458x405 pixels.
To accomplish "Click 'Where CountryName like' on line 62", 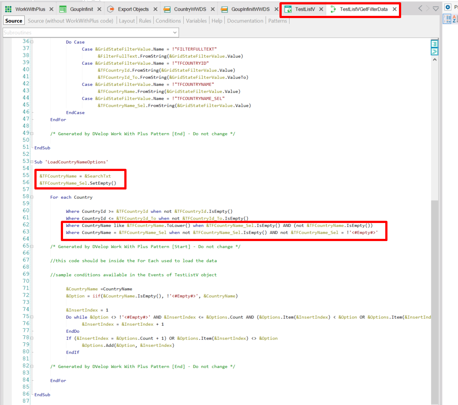I will (95, 226).
